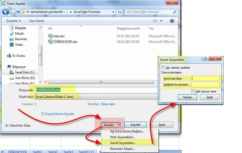Select Web Seçenekleri menu entry
The width and height of the screenshot is (242, 153).
(123, 137)
